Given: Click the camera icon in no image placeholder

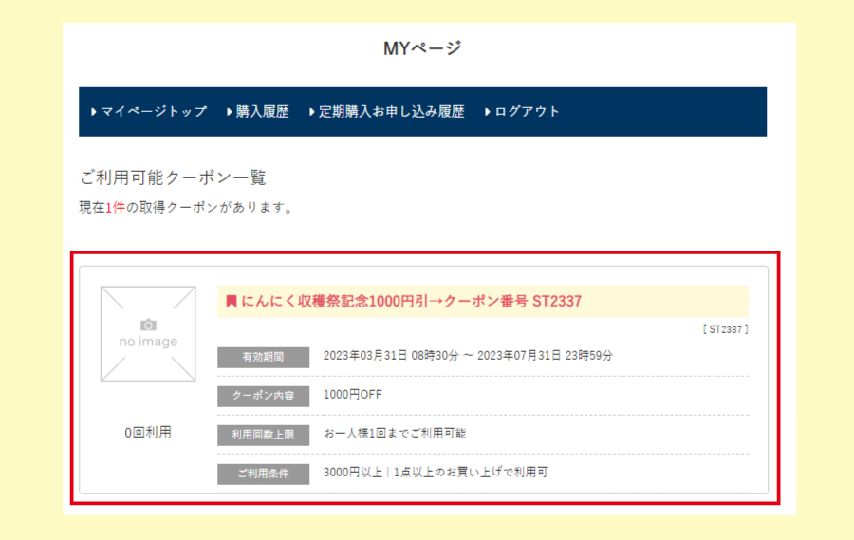Looking at the screenshot, I should pos(148,326).
